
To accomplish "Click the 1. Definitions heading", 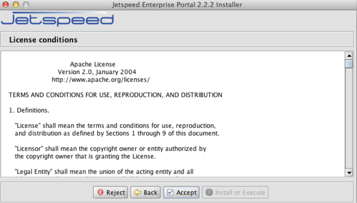I will pyautogui.click(x=29, y=110).
